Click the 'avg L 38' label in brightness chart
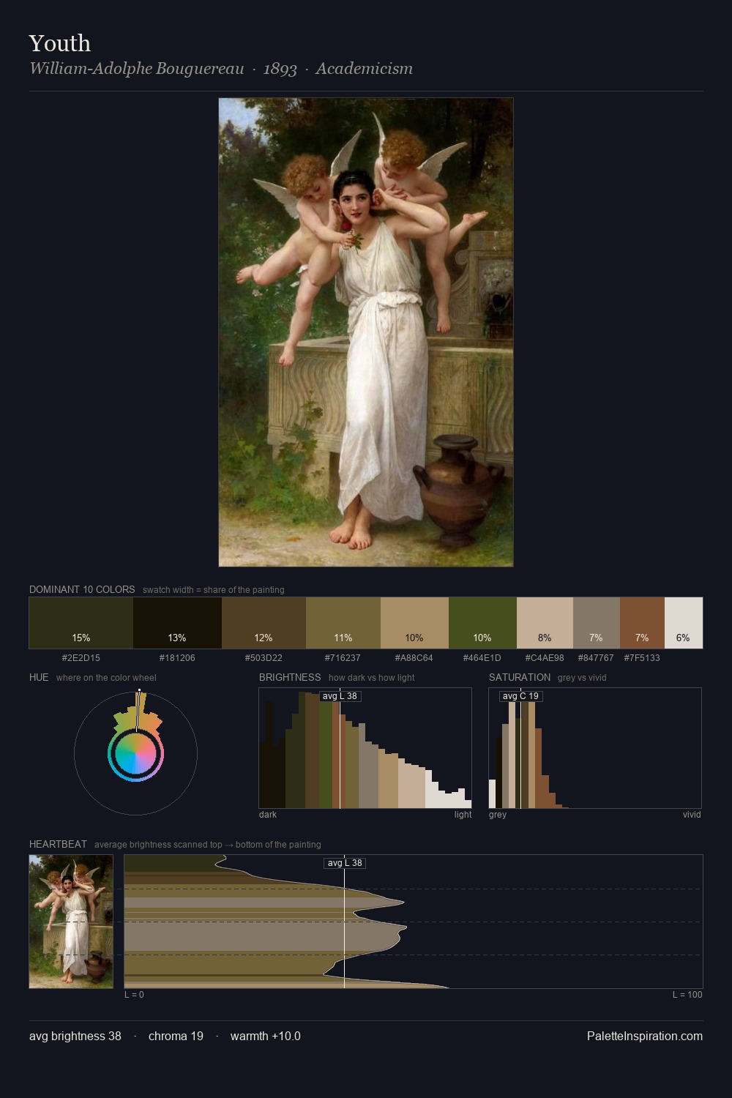Image resolution: width=732 pixels, height=1098 pixels. point(340,696)
